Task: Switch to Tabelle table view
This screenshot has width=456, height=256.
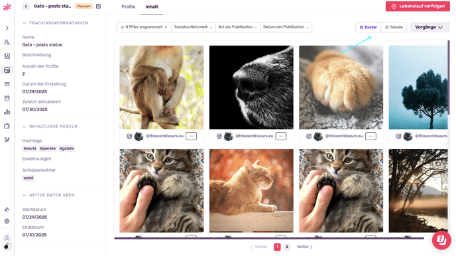Action: (394, 27)
